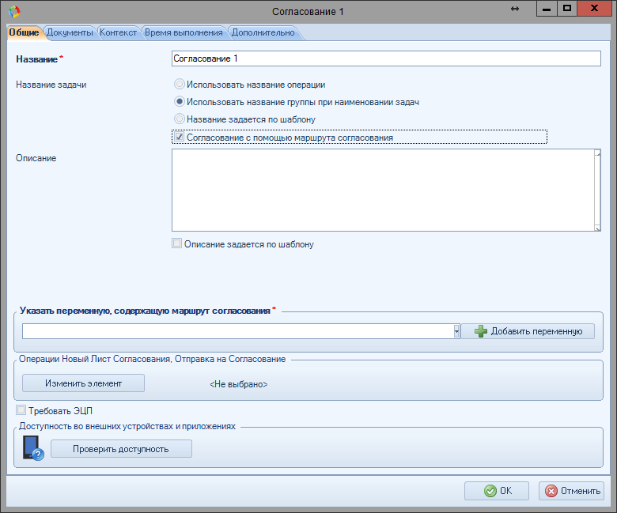Image resolution: width=617 pixels, height=513 pixels.
Task: Click inside the Описание text area
Action: 383,190
